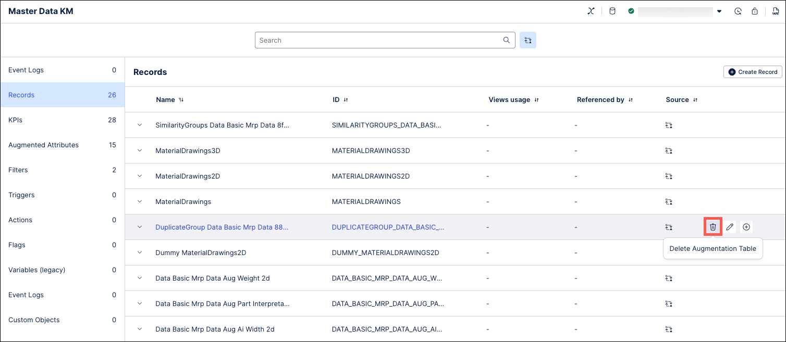Click source icon for MaterialDrawings3D row
The image size is (786, 342).
(x=669, y=150)
